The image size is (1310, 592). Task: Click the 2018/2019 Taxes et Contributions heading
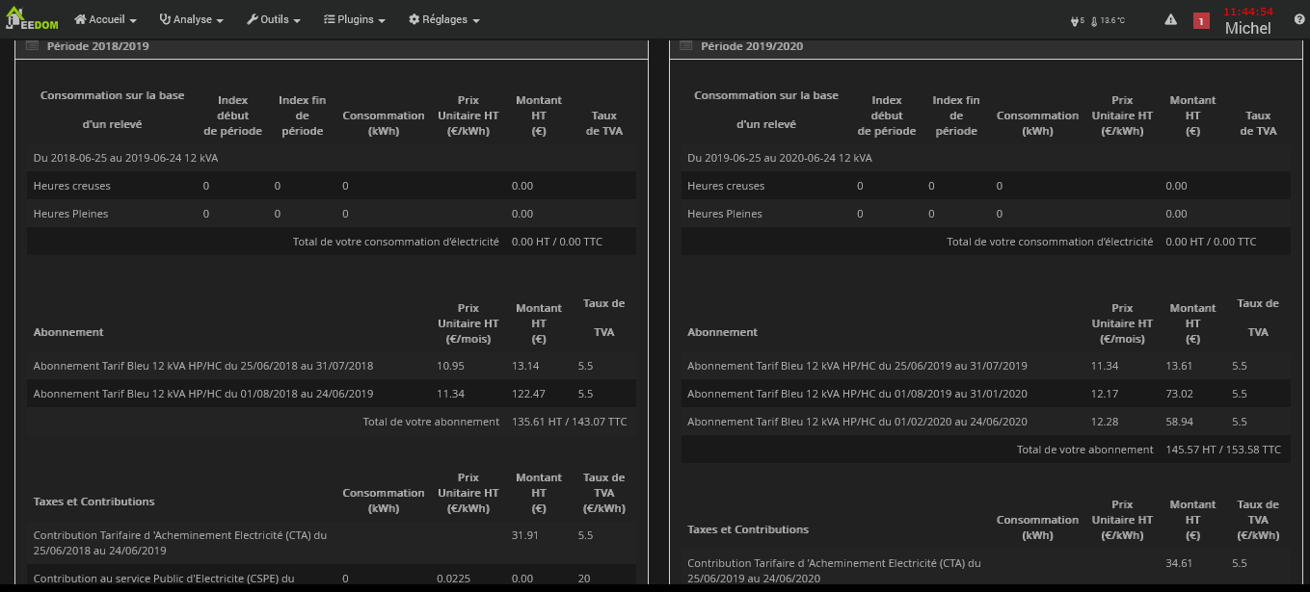tap(94, 502)
